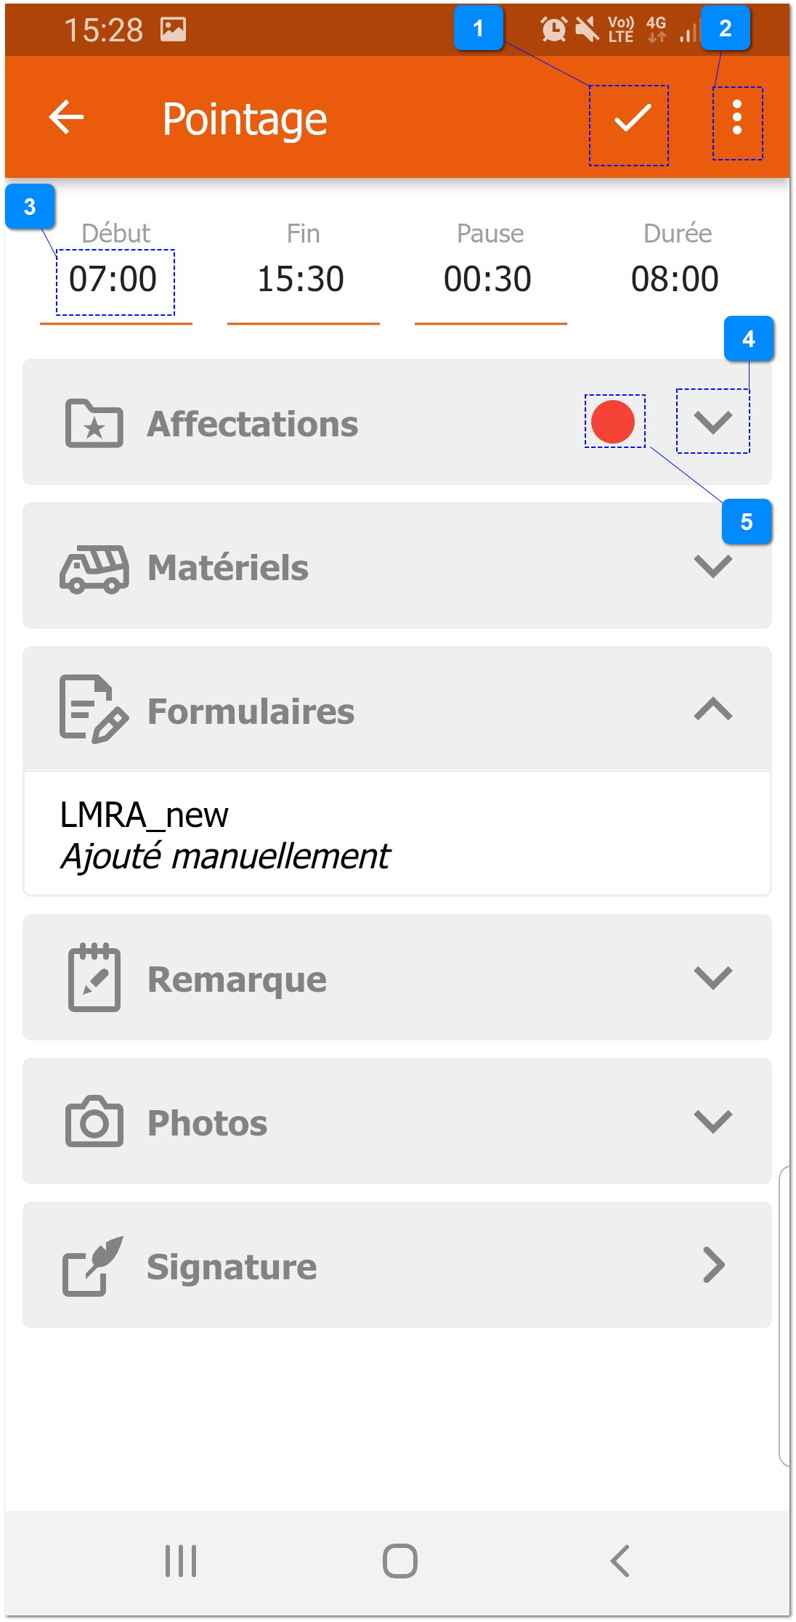Click the Photos camera icon

pos(94,1122)
